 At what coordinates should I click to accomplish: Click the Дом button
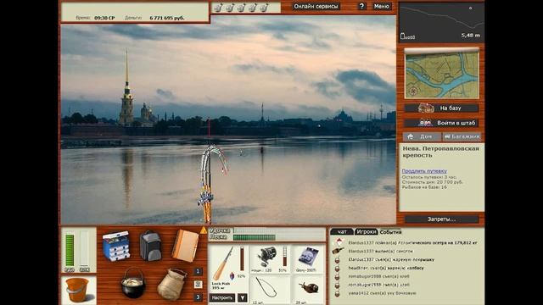point(422,136)
